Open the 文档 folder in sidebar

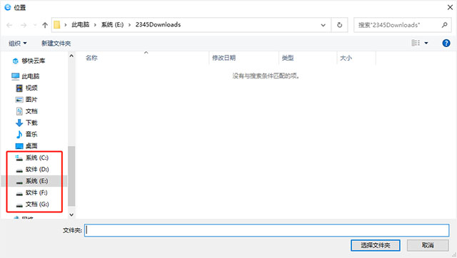27,111
